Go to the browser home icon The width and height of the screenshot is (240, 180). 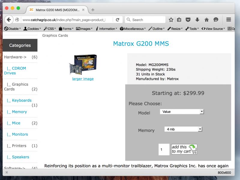[x=206, y=20]
